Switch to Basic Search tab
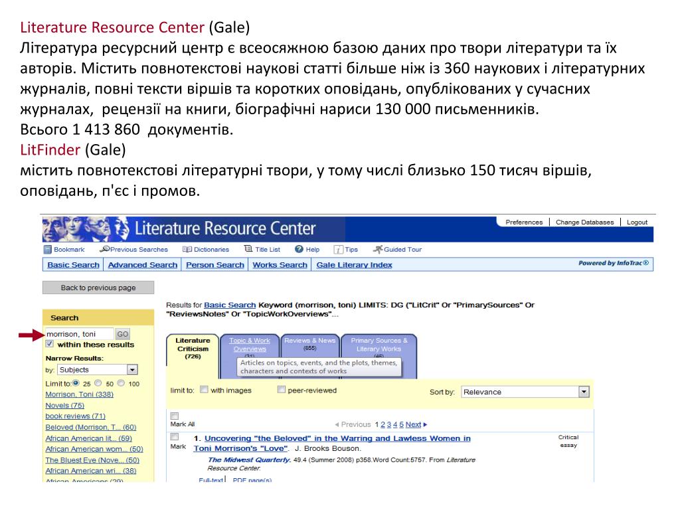This screenshot has width=680, height=510. (73, 265)
